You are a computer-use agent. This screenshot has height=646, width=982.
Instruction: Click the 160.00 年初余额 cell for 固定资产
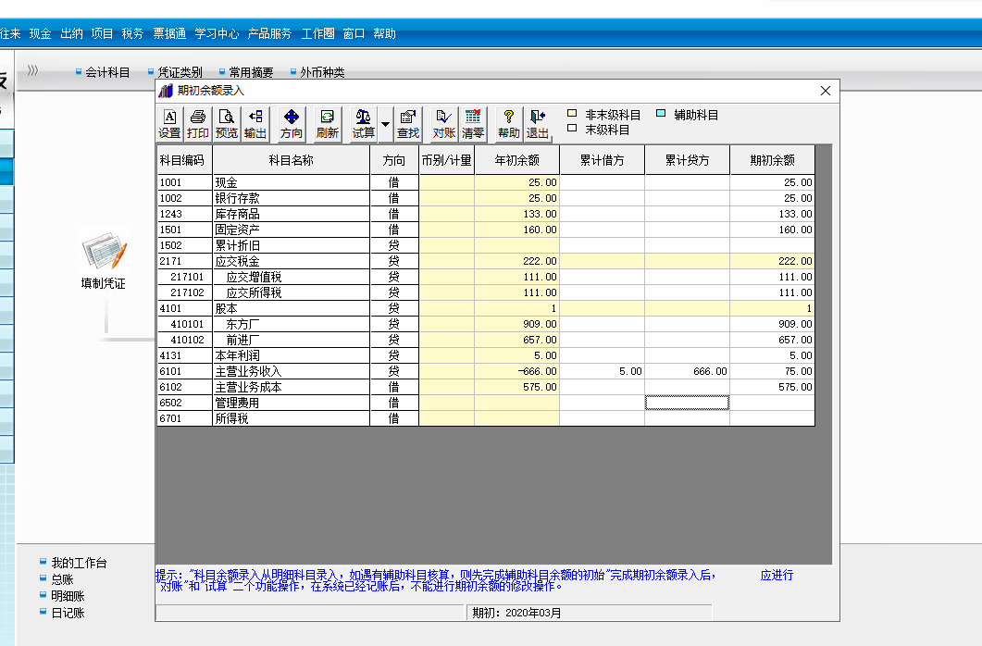tap(516, 230)
